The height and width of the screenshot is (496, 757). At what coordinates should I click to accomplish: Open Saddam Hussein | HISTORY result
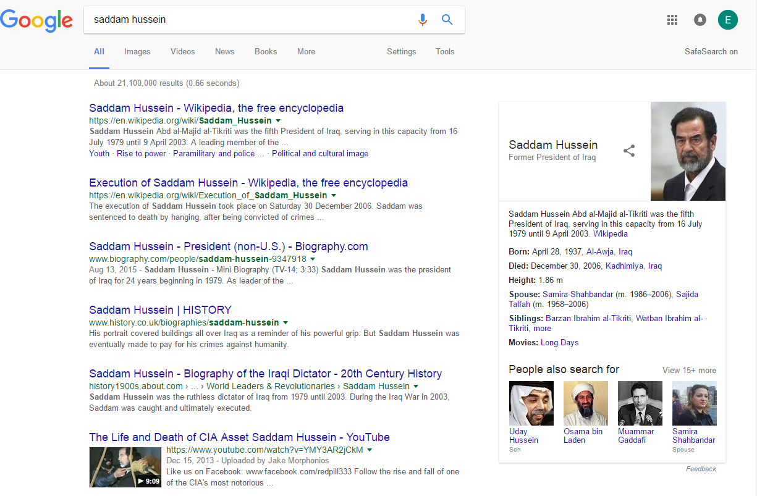pos(160,310)
